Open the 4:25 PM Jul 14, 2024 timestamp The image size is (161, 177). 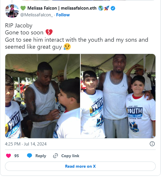[26, 144]
